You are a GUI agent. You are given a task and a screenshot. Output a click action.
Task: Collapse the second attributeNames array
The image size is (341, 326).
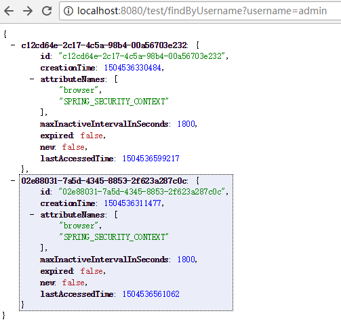click(32, 215)
